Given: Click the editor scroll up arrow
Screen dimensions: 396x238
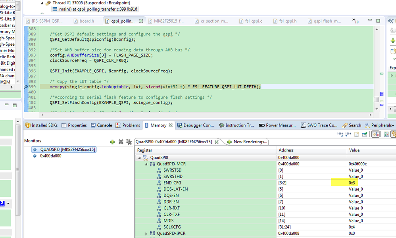Looking at the screenshot, I should point(377,29).
